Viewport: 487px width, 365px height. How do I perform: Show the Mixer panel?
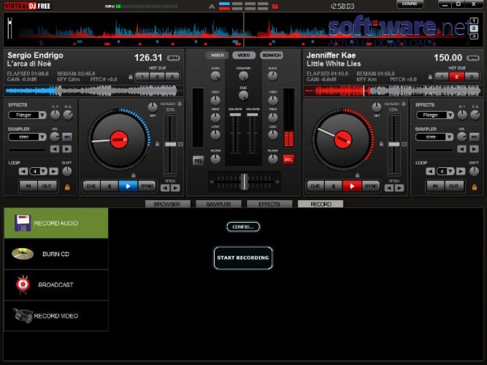[x=218, y=55]
